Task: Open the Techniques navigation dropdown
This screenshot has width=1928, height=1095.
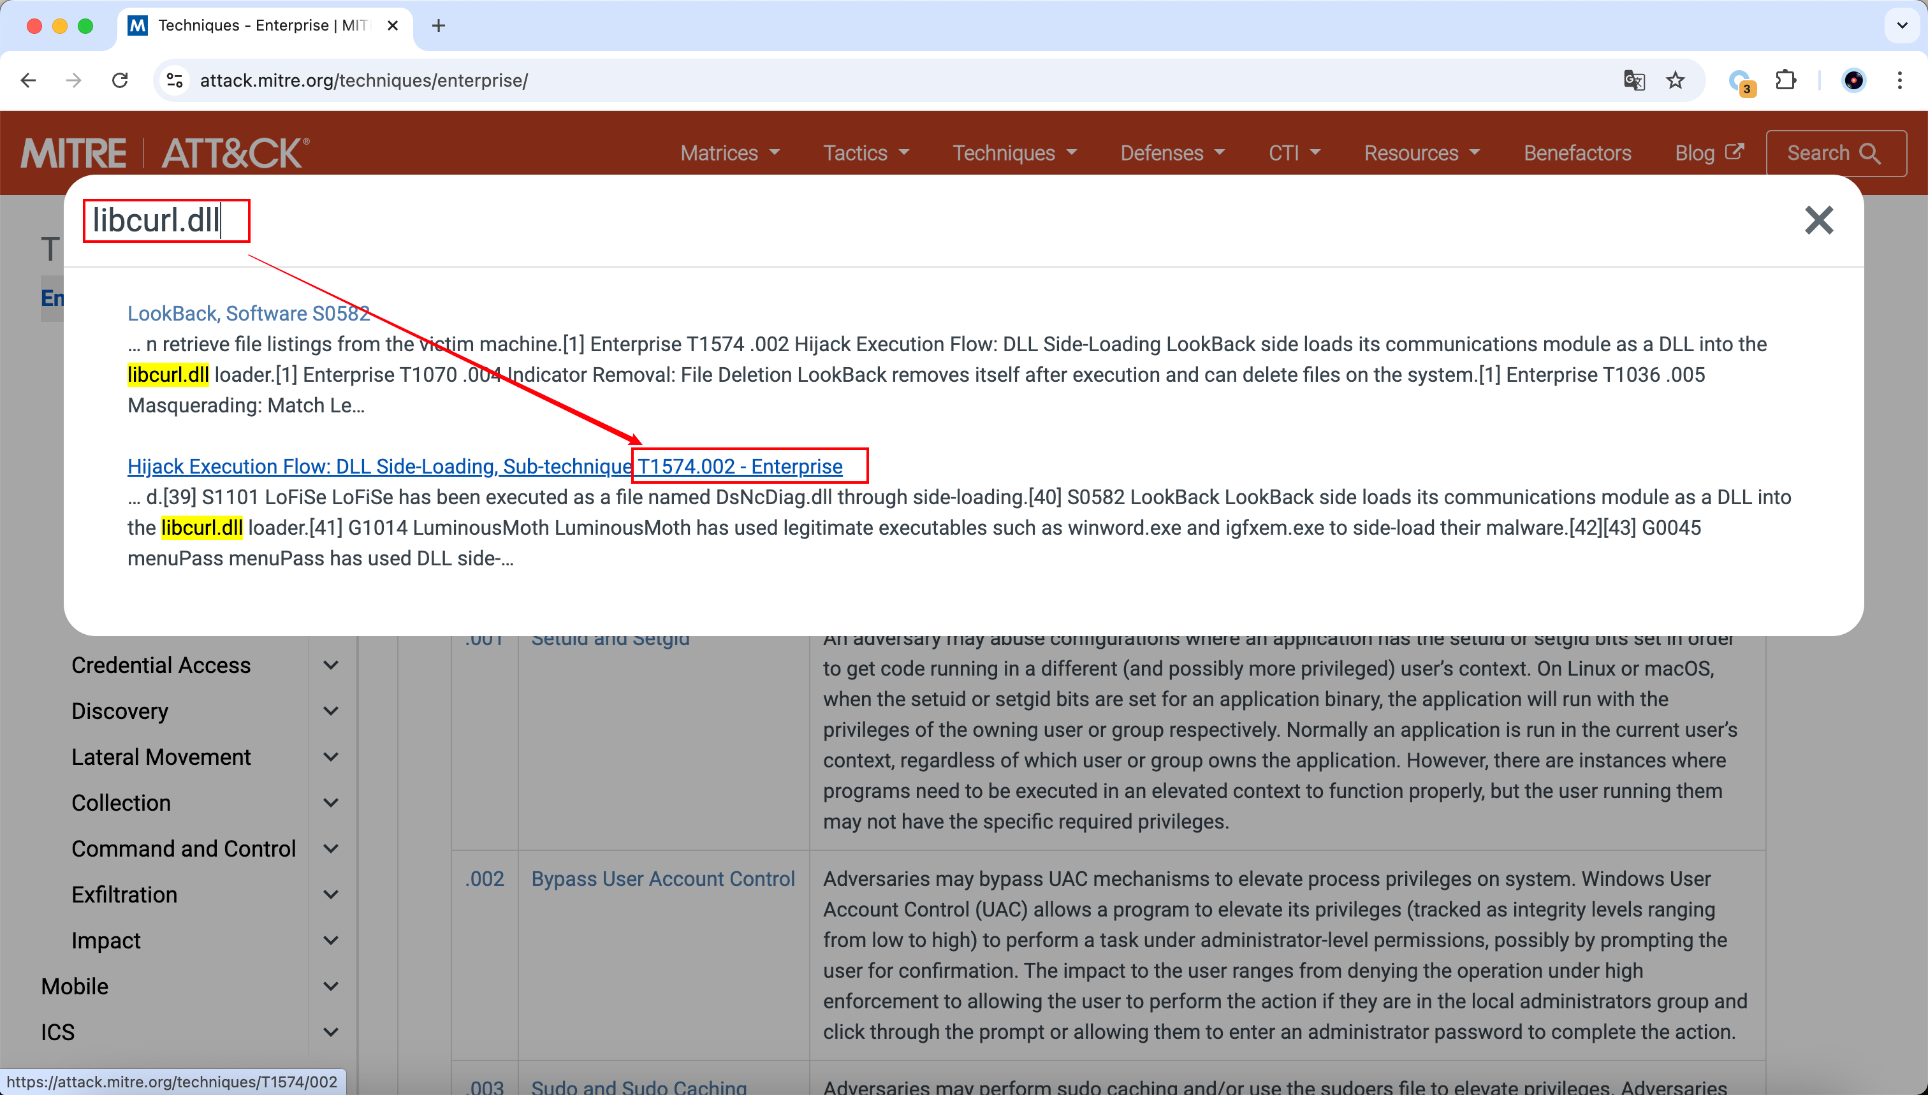Action: [1014, 153]
